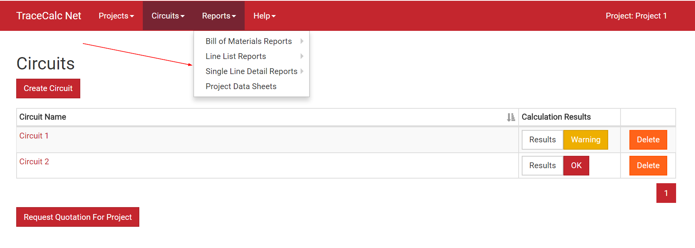Expand Bill of Materials Reports submenu arrow
This screenshot has width=695, height=248.
tap(302, 41)
